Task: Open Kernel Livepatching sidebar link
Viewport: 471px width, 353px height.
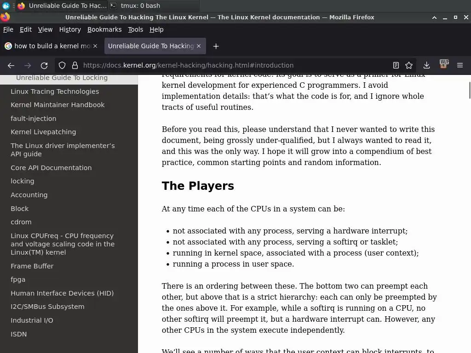Action: (x=43, y=132)
